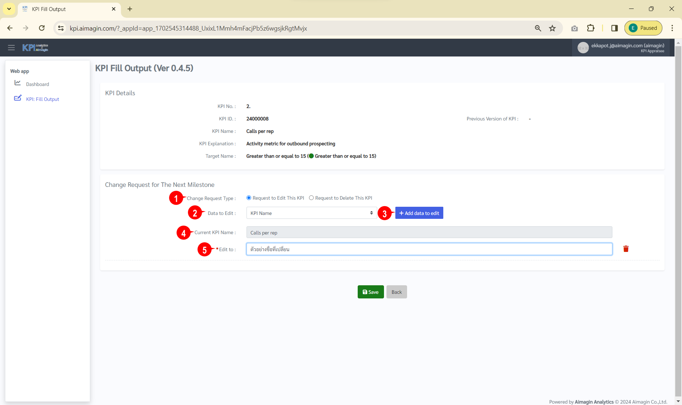Click the KPI Fill Output edit icon
Viewport: 682px width, 405px height.
coord(17,98)
